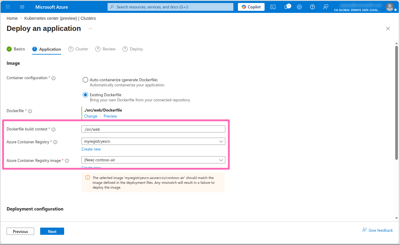
Task: Click info icon beside Azure Container Registry image
Action: tap(67, 161)
